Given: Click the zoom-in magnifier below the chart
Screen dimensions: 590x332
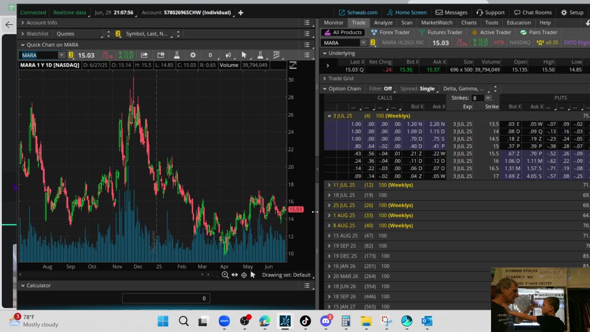Looking at the screenshot, I should coord(225,275).
